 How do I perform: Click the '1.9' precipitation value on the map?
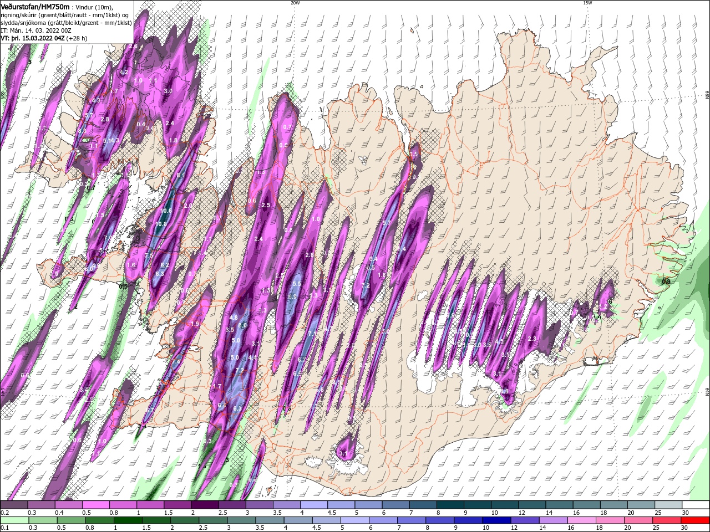point(195,324)
